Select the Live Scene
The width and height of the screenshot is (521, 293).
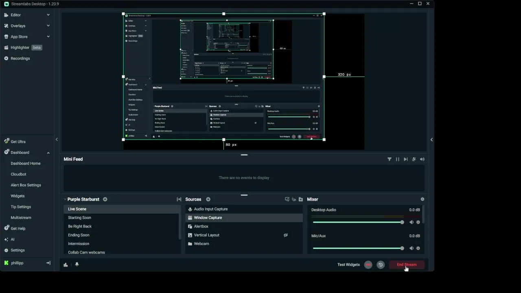(122, 209)
